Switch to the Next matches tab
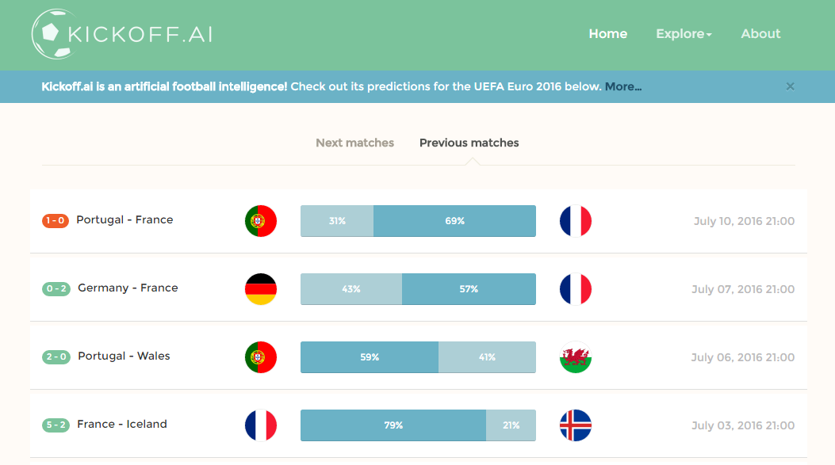 coord(354,143)
